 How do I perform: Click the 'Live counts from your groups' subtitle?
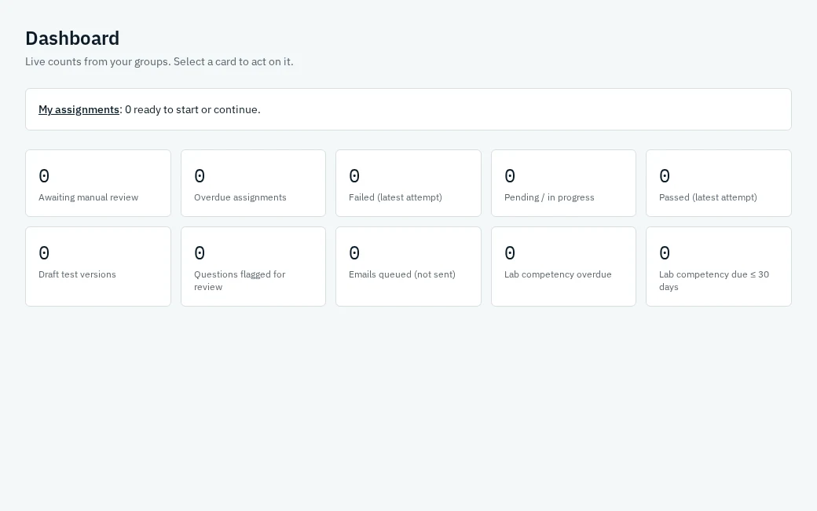[159, 61]
